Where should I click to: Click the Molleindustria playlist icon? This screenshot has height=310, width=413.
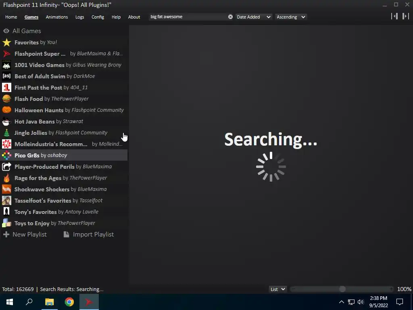(6, 144)
